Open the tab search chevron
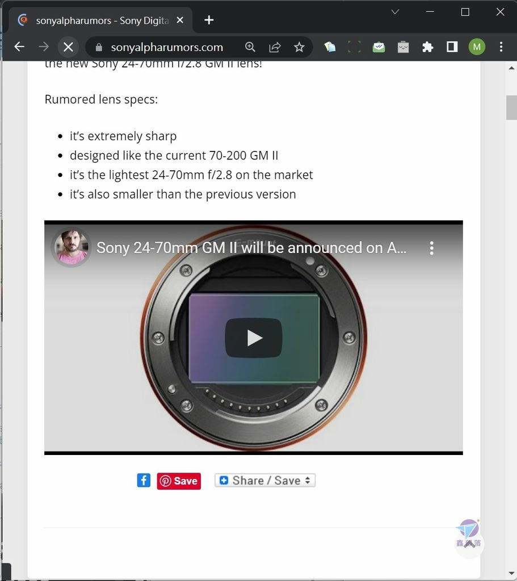 (395, 12)
